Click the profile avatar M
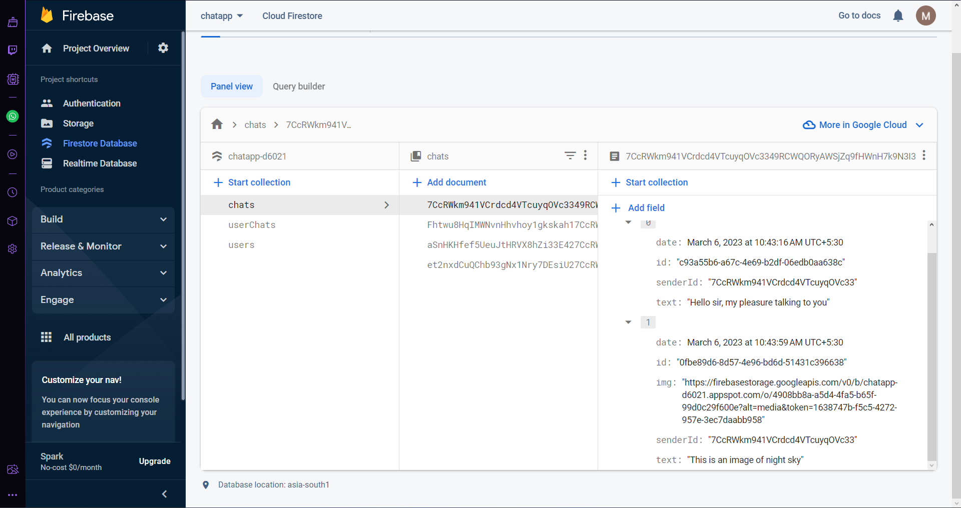 pyautogui.click(x=925, y=15)
